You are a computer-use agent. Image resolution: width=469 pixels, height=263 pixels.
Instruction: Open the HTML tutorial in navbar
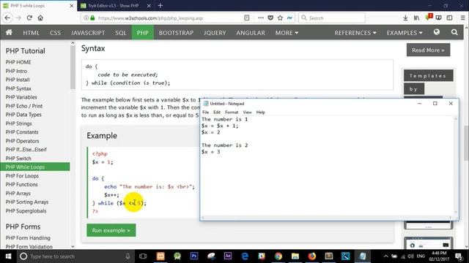[x=31, y=32]
